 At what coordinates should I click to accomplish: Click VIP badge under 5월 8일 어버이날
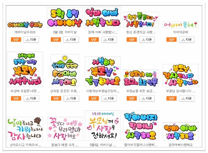click(x=56, y=40)
